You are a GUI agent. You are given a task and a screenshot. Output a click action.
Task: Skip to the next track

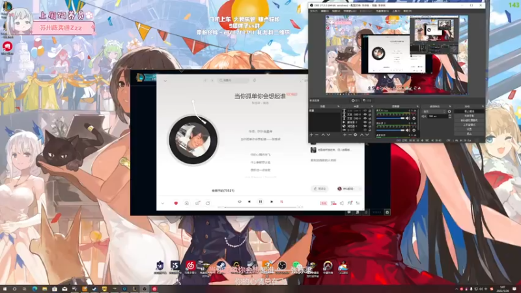(272, 202)
